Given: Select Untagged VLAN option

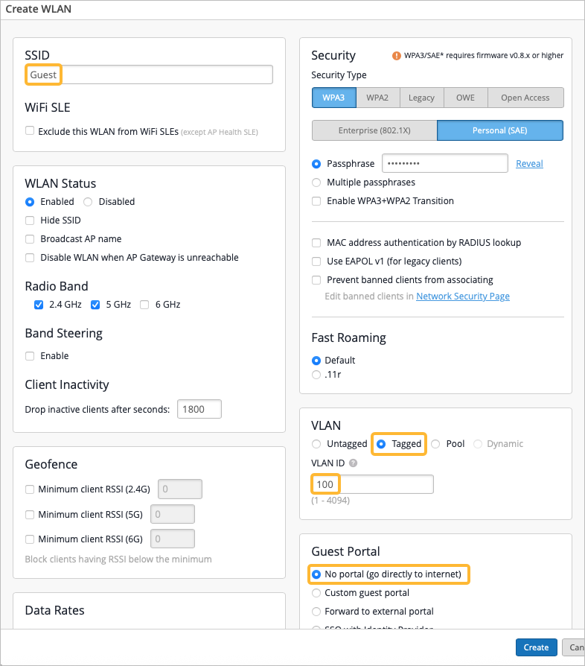Looking at the screenshot, I should tap(316, 444).
